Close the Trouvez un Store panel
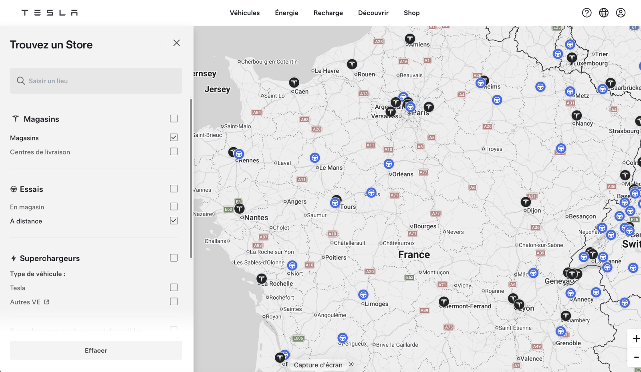641x372 pixels. tap(177, 43)
